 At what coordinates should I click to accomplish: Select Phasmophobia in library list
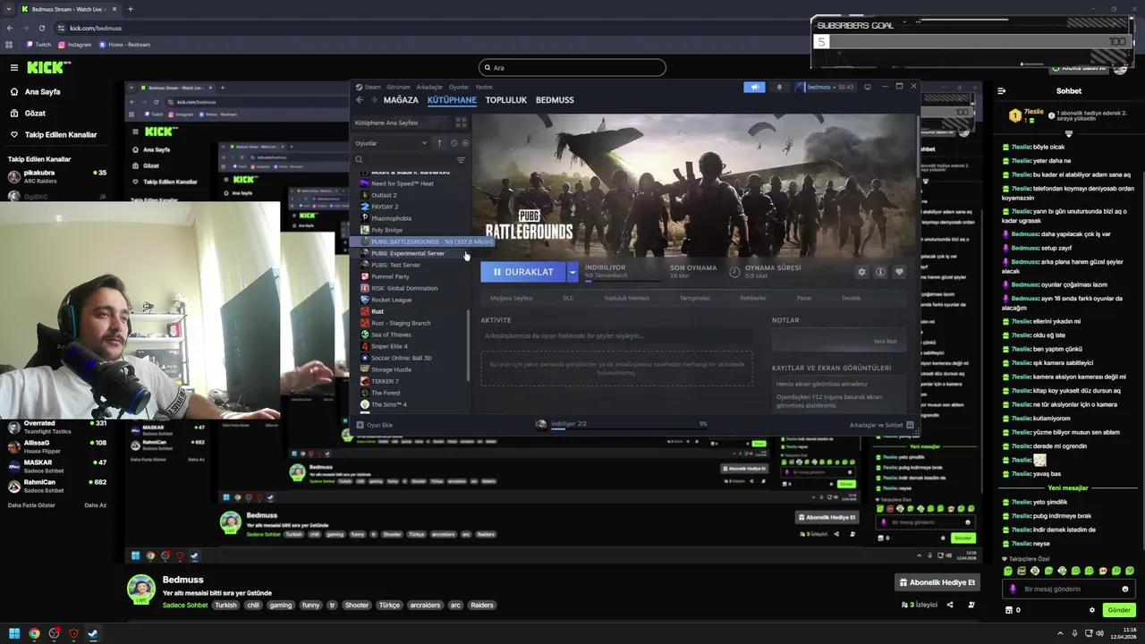[x=391, y=218]
